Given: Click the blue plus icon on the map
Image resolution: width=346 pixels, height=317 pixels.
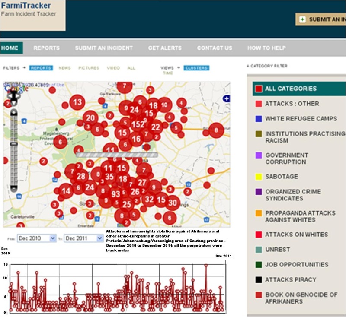Looking at the screenshot, I should pyautogui.click(x=226, y=99).
